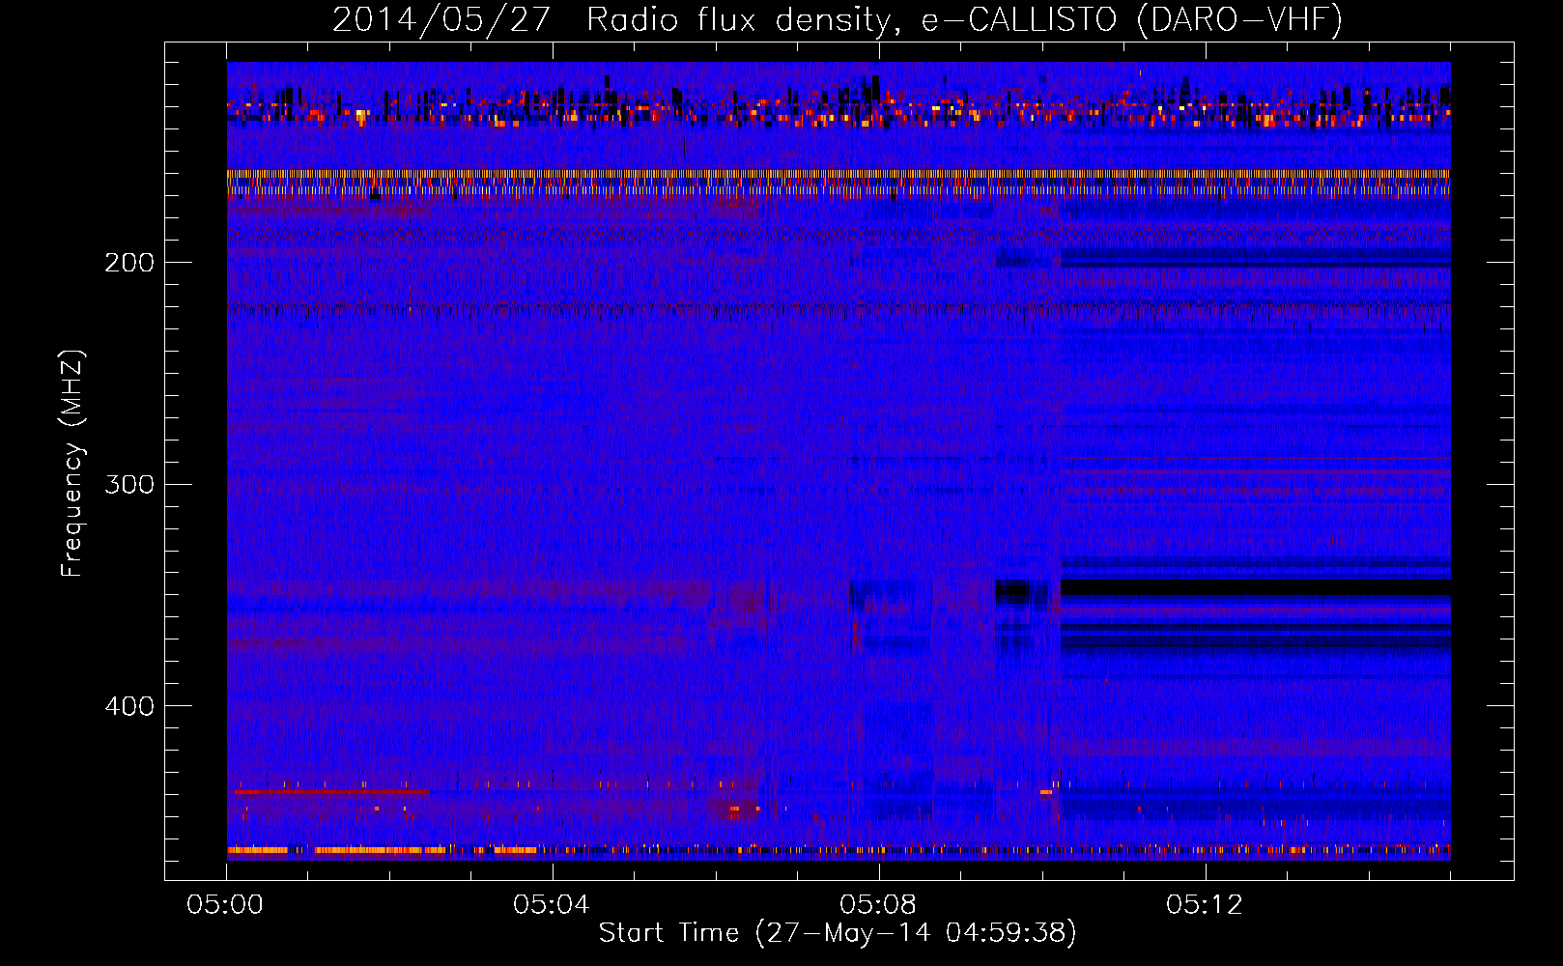Click the 300 frequency tick label
1563x966 pixels.
[x=129, y=484]
